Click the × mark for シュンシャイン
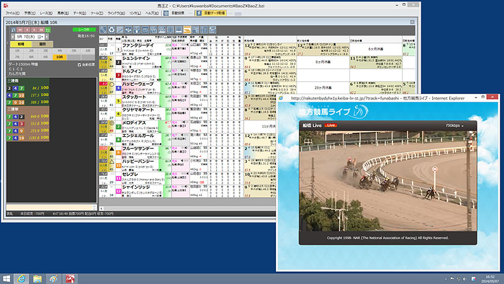 coord(111,59)
